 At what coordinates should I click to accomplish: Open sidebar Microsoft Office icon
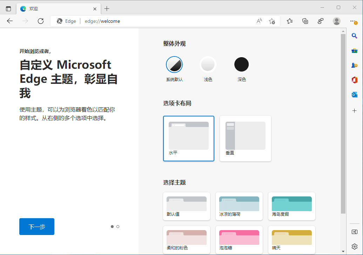[354, 80]
